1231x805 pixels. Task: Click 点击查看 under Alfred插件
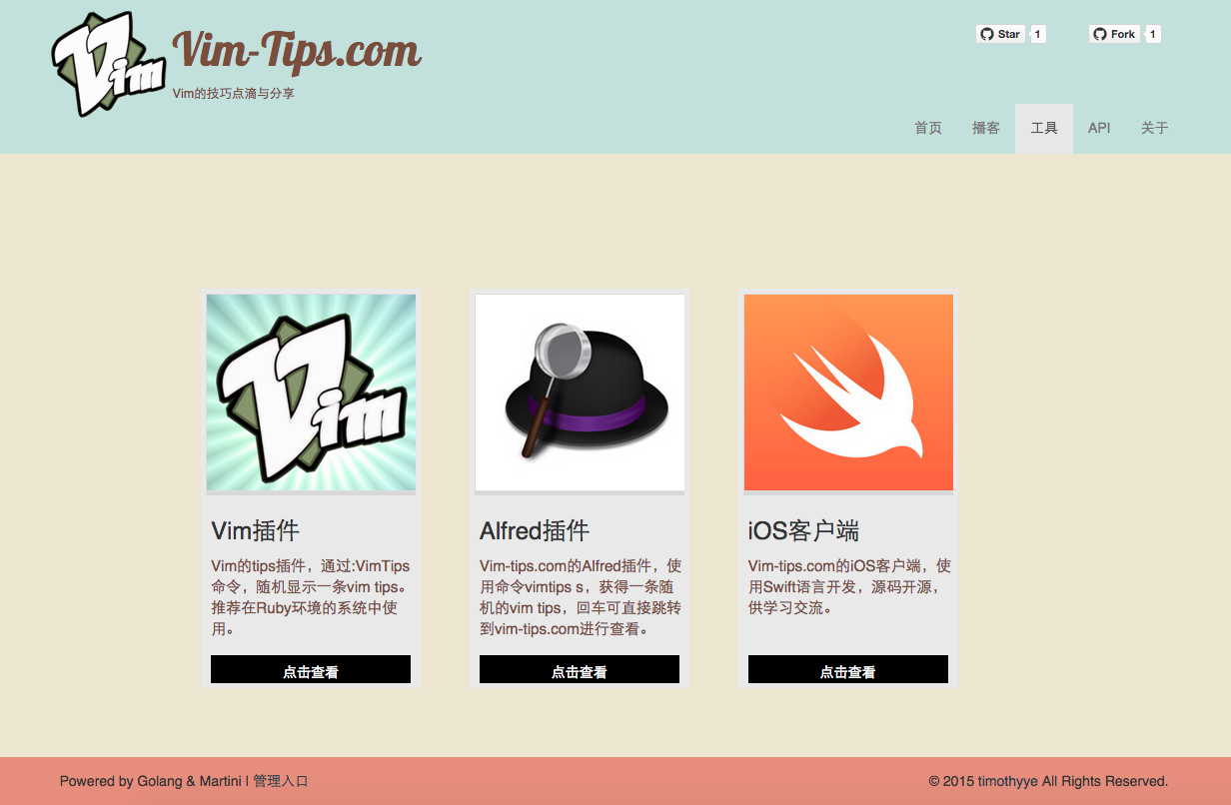(580, 669)
